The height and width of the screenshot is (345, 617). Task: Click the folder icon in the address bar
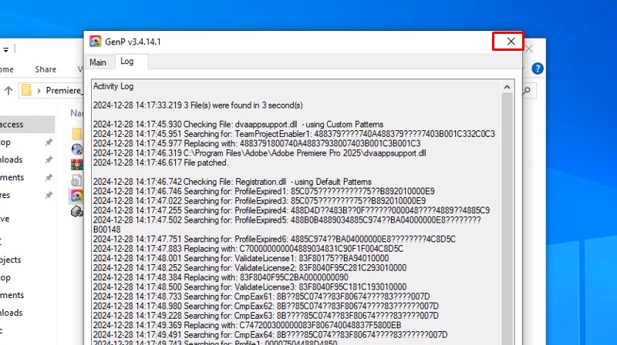27,91
